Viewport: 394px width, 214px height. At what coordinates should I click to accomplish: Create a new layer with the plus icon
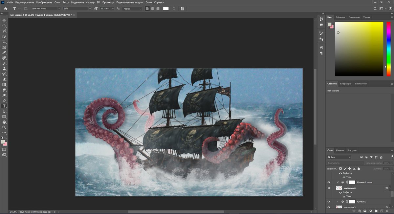382,211
